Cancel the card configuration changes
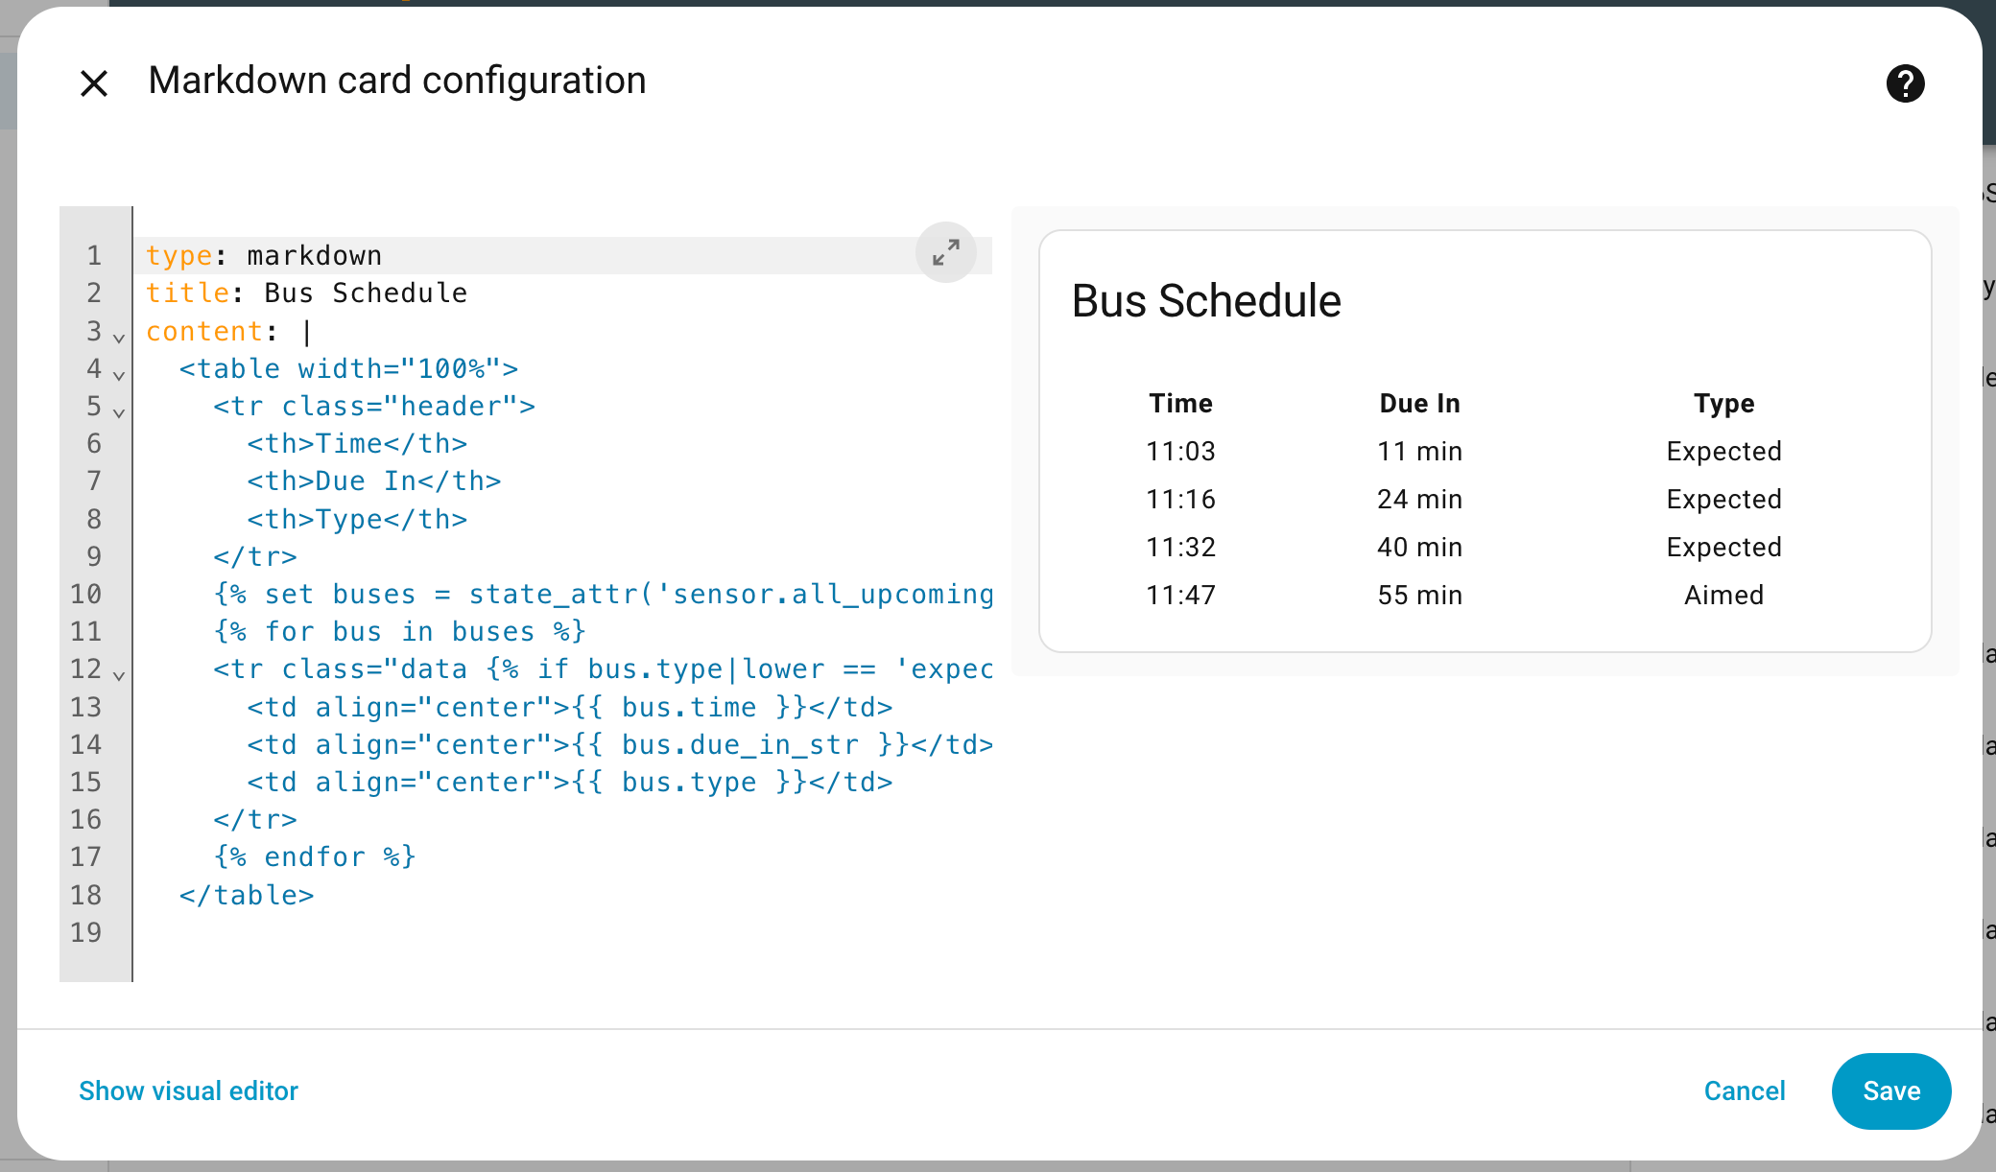The height and width of the screenshot is (1172, 1996). click(1745, 1090)
